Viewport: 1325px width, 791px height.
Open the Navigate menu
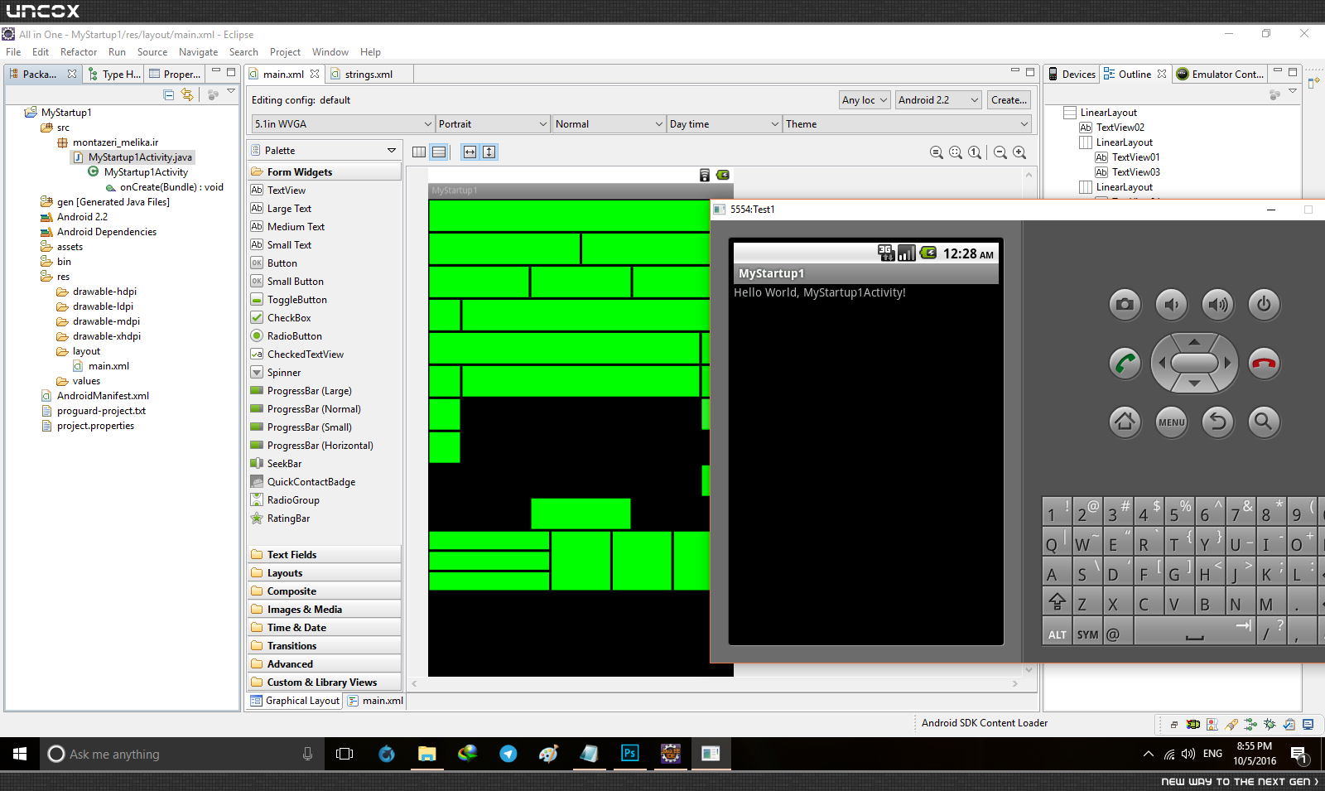199,52
